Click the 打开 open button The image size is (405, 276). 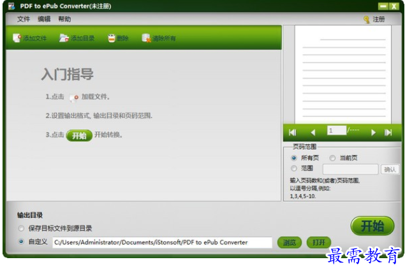coord(319,242)
